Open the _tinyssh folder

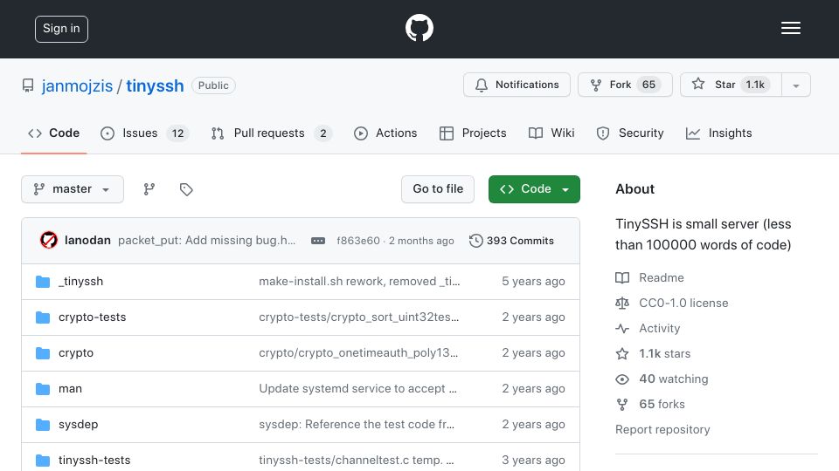80,282
